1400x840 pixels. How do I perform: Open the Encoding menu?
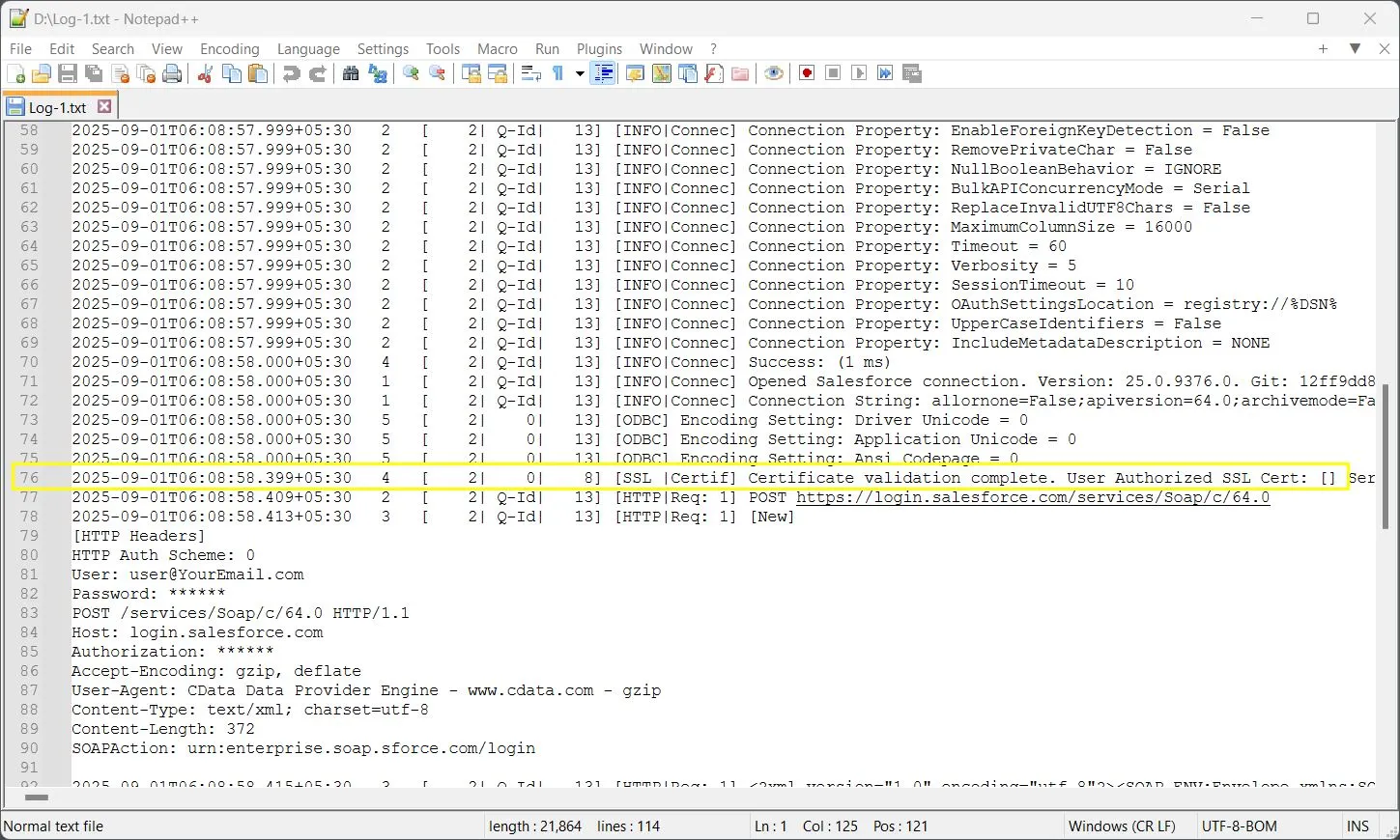click(x=229, y=48)
